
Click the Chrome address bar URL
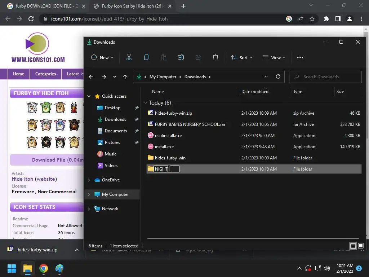pos(109,19)
